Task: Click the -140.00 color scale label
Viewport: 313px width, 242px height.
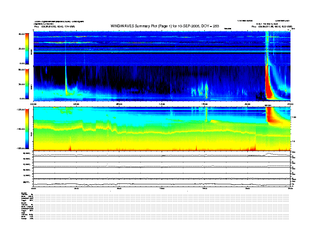Action: [21, 129]
